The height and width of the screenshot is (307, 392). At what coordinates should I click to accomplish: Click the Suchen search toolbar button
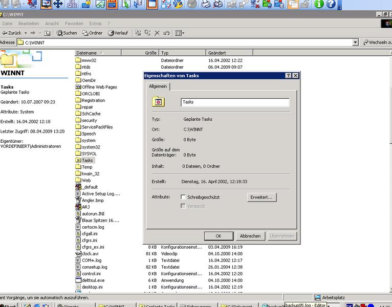coord(67,33)
